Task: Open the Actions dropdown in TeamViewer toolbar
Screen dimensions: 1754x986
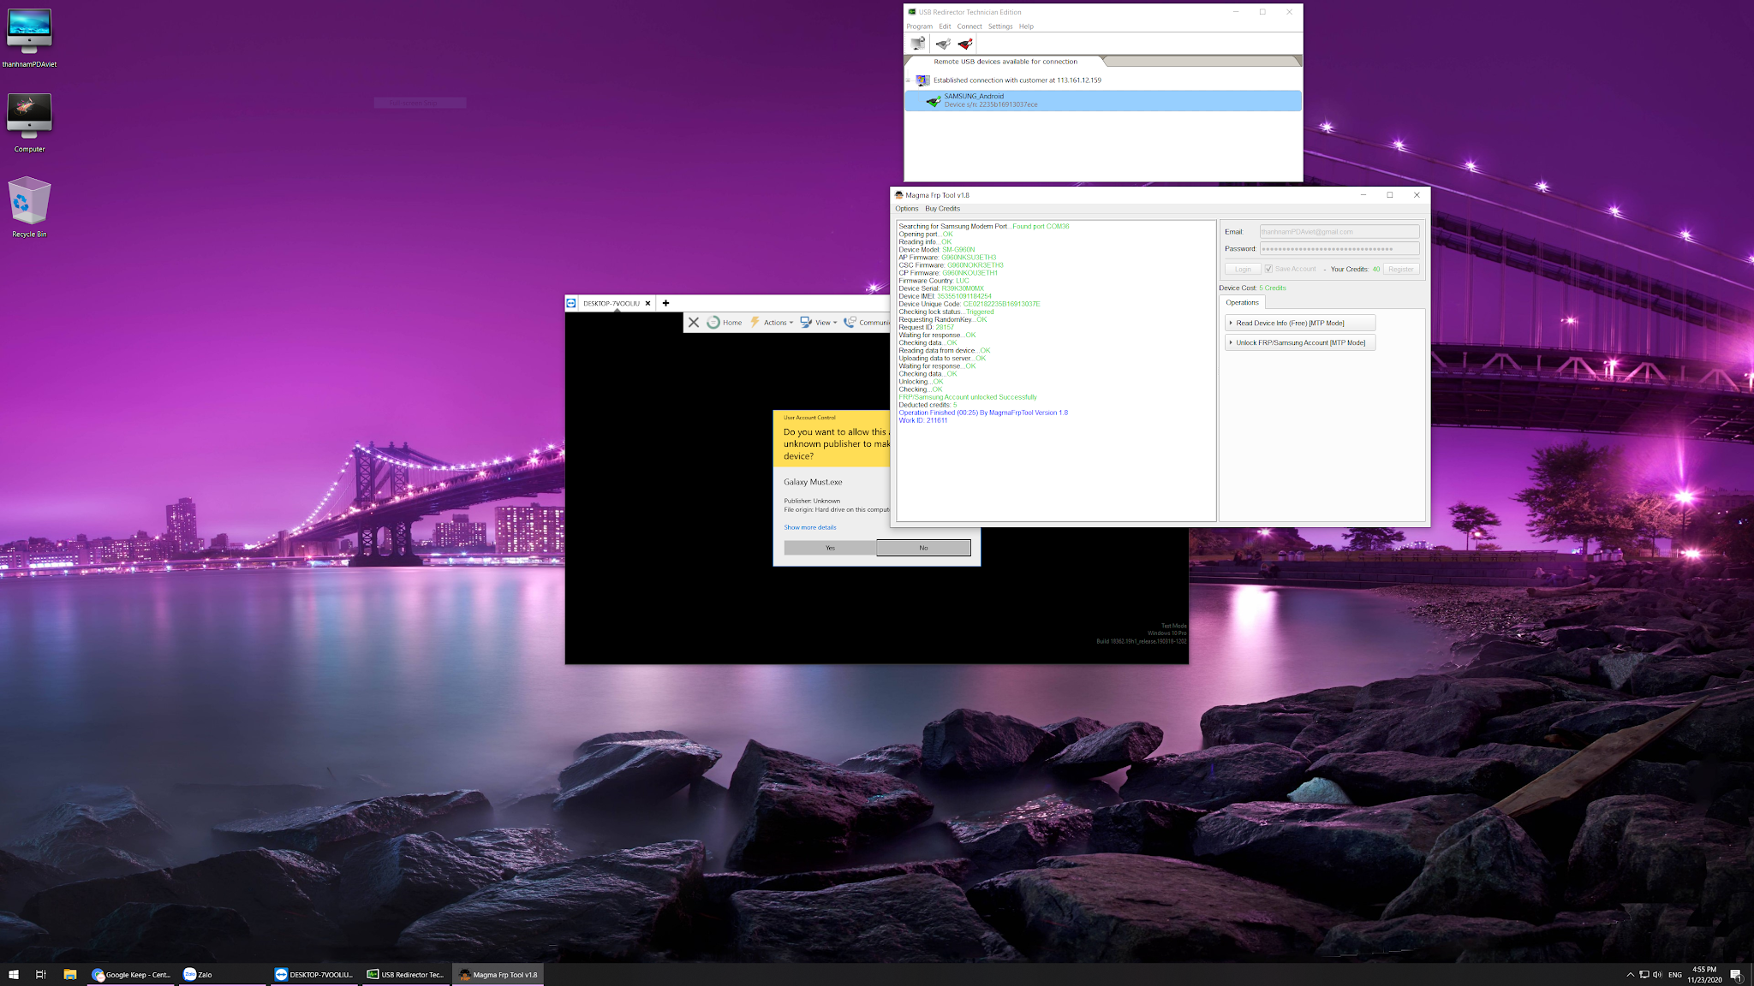Action: [x=777, y=323]
